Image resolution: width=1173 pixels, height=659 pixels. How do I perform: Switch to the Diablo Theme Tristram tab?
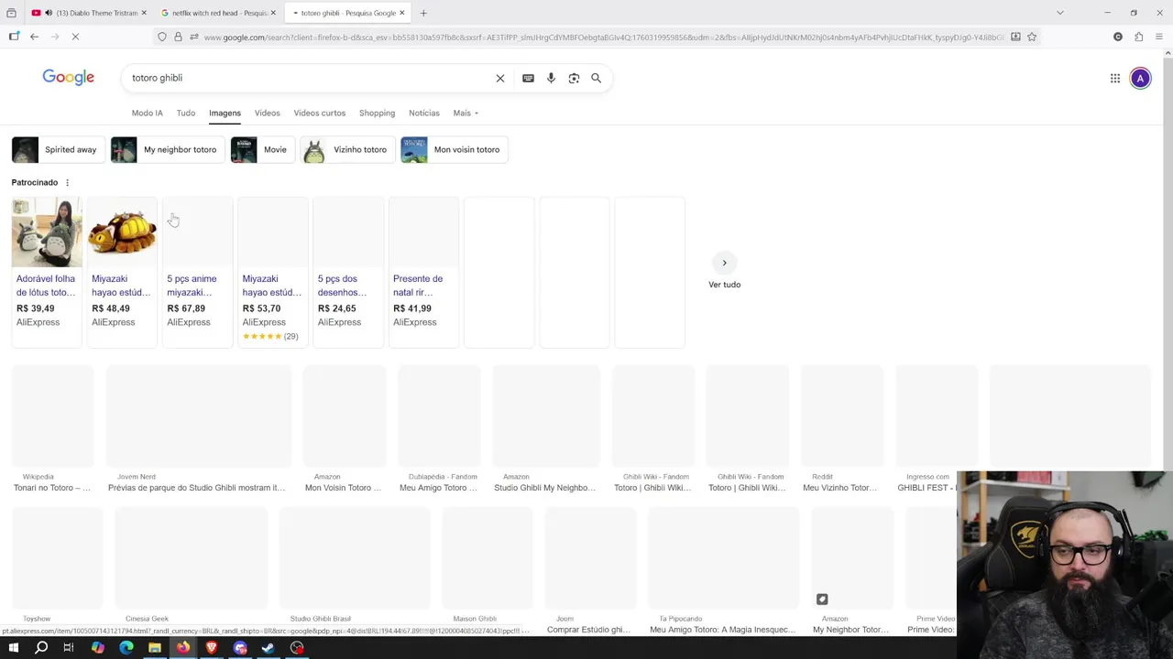pos(87,13)
